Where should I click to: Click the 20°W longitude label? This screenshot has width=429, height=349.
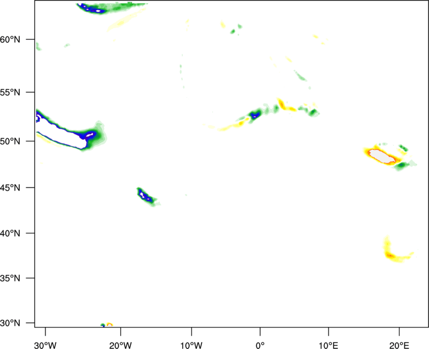(x=121, y=345)
